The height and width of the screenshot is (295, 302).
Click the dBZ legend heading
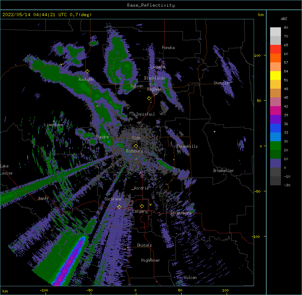pyautogui.click(x=284, y=19)
